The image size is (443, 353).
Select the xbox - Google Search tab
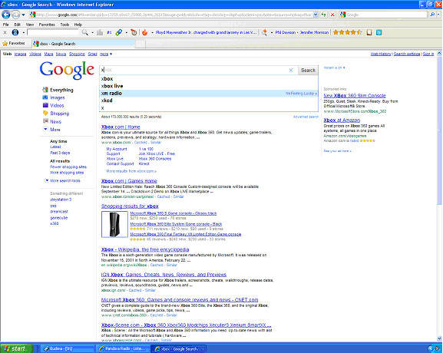tap(84, 44)
